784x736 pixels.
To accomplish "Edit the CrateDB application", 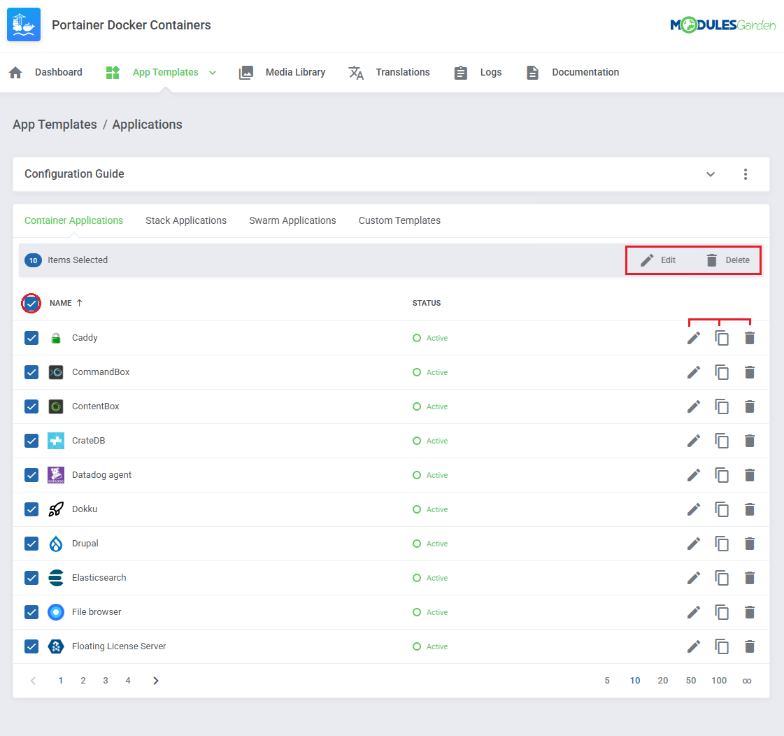I will pos(694,441).
